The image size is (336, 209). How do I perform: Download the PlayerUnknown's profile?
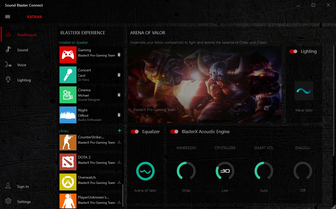(119, 202)
